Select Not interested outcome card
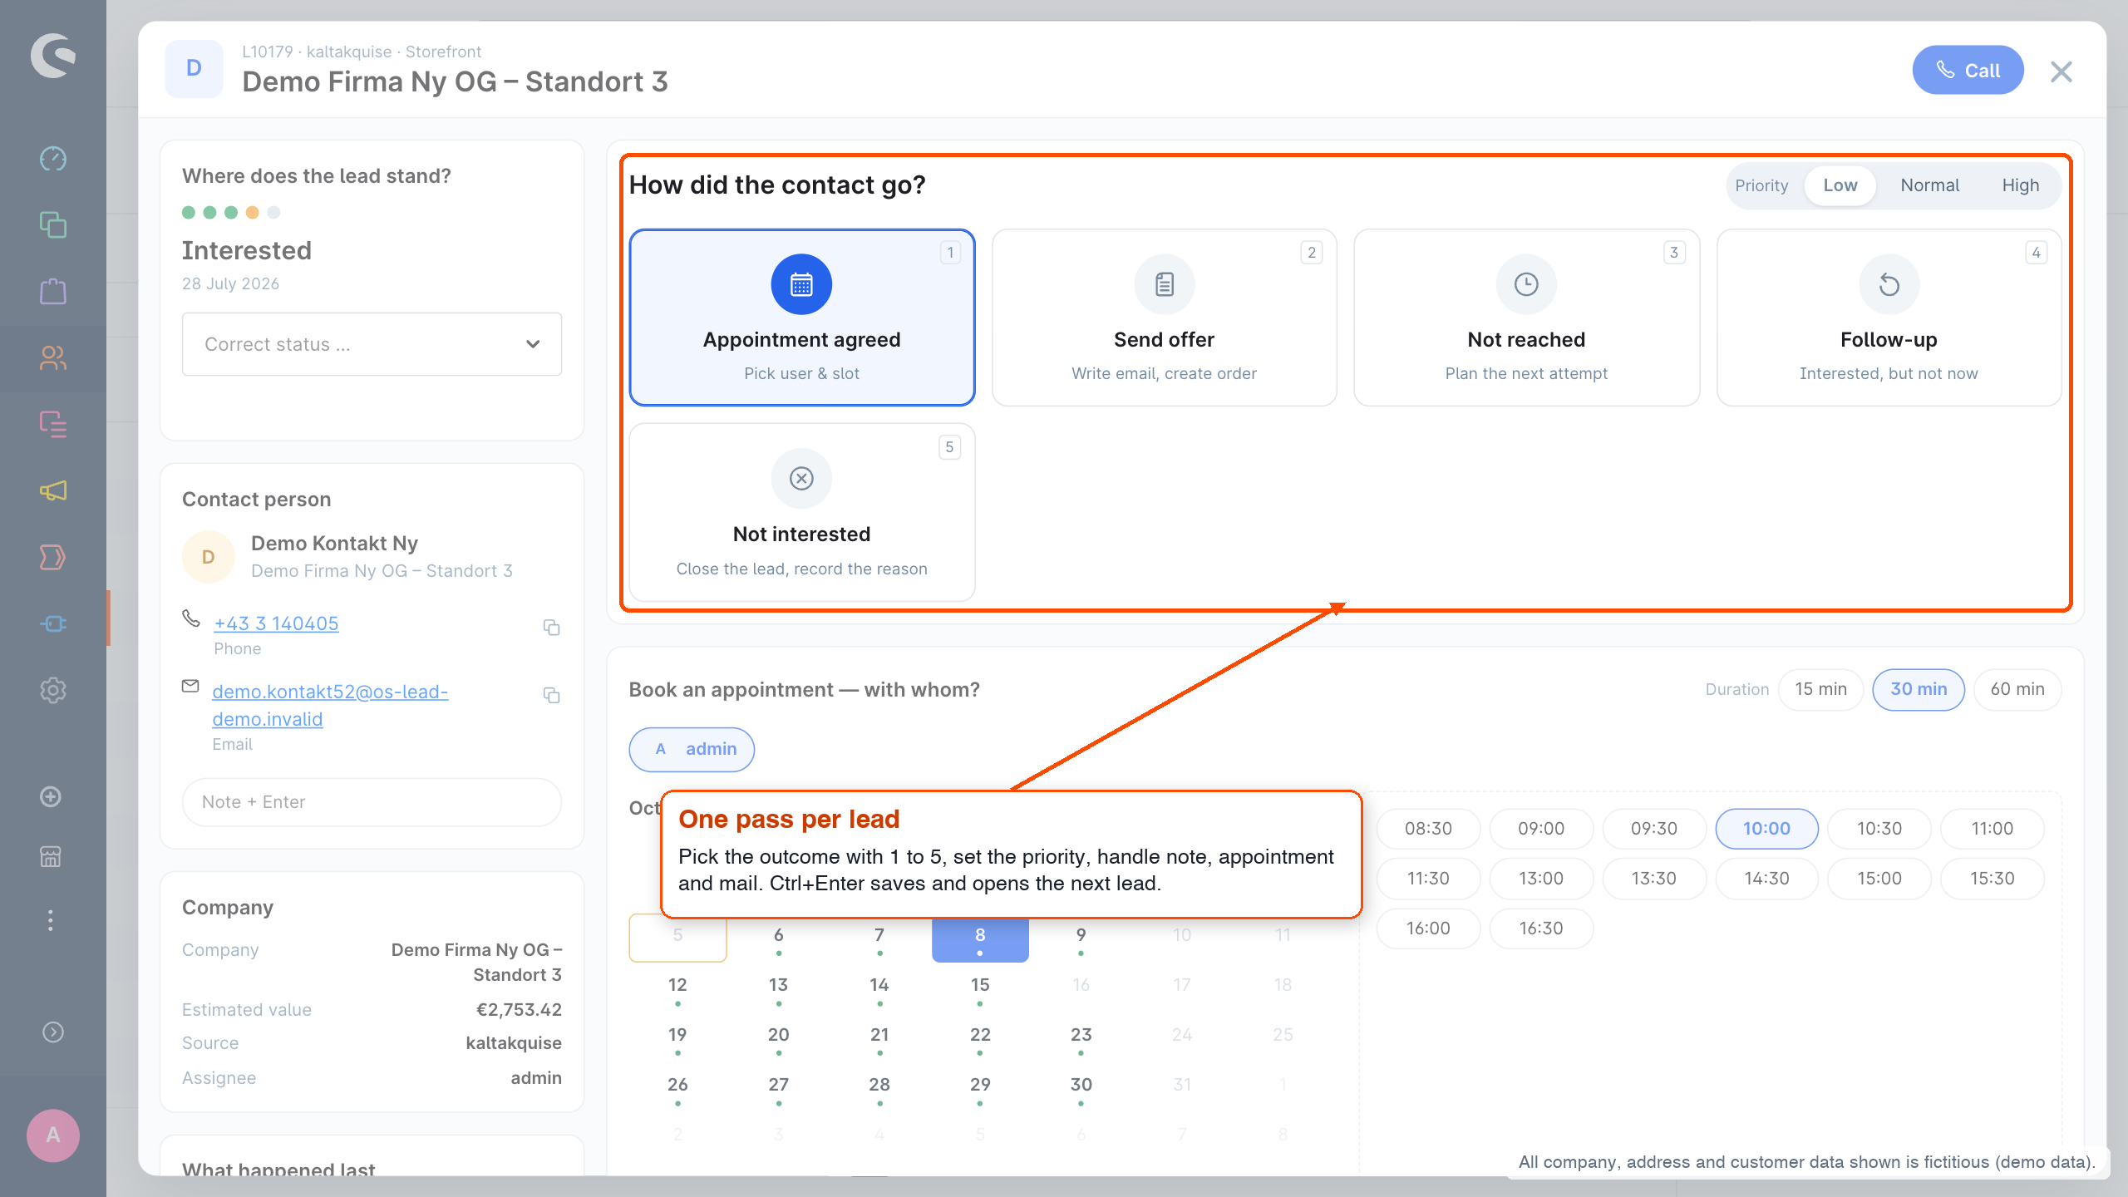Viewport: 2128px width, 1197px height. pyautogui.click(x=802, y=512)
